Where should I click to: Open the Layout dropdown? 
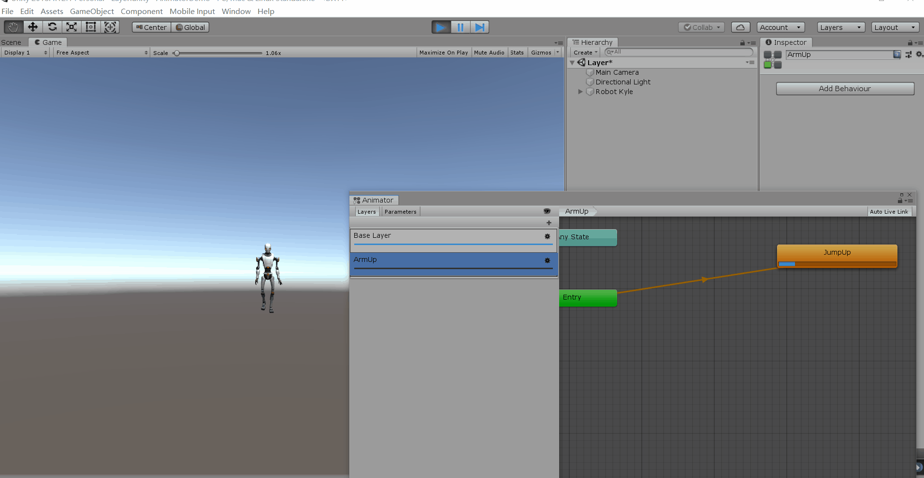point(895,27)
